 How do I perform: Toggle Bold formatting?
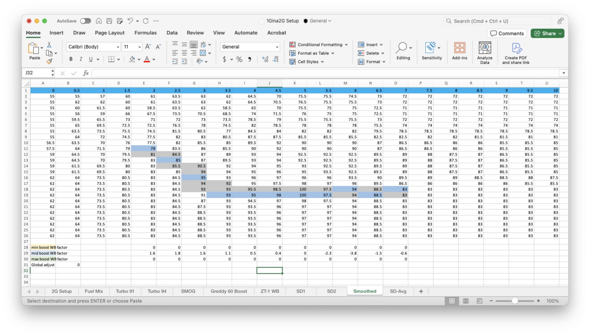[71, 59]
